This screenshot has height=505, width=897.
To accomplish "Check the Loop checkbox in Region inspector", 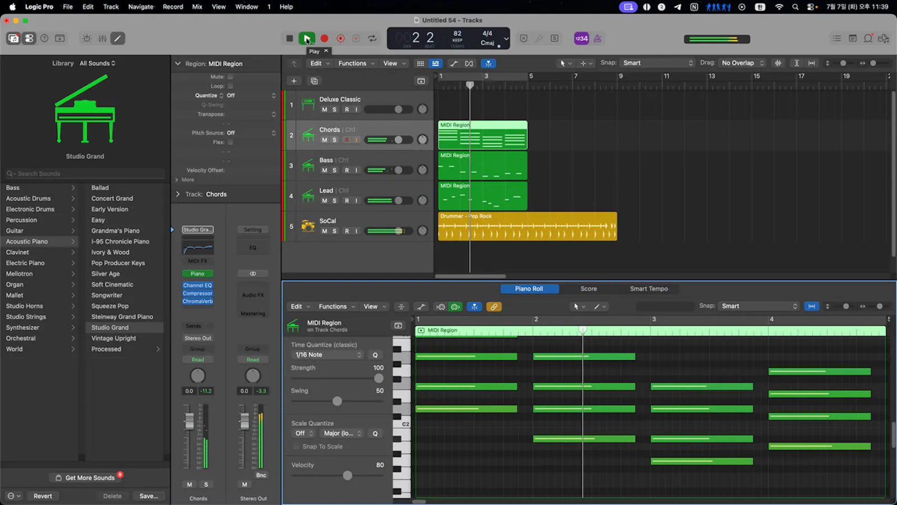I will (x=230, y=86).
